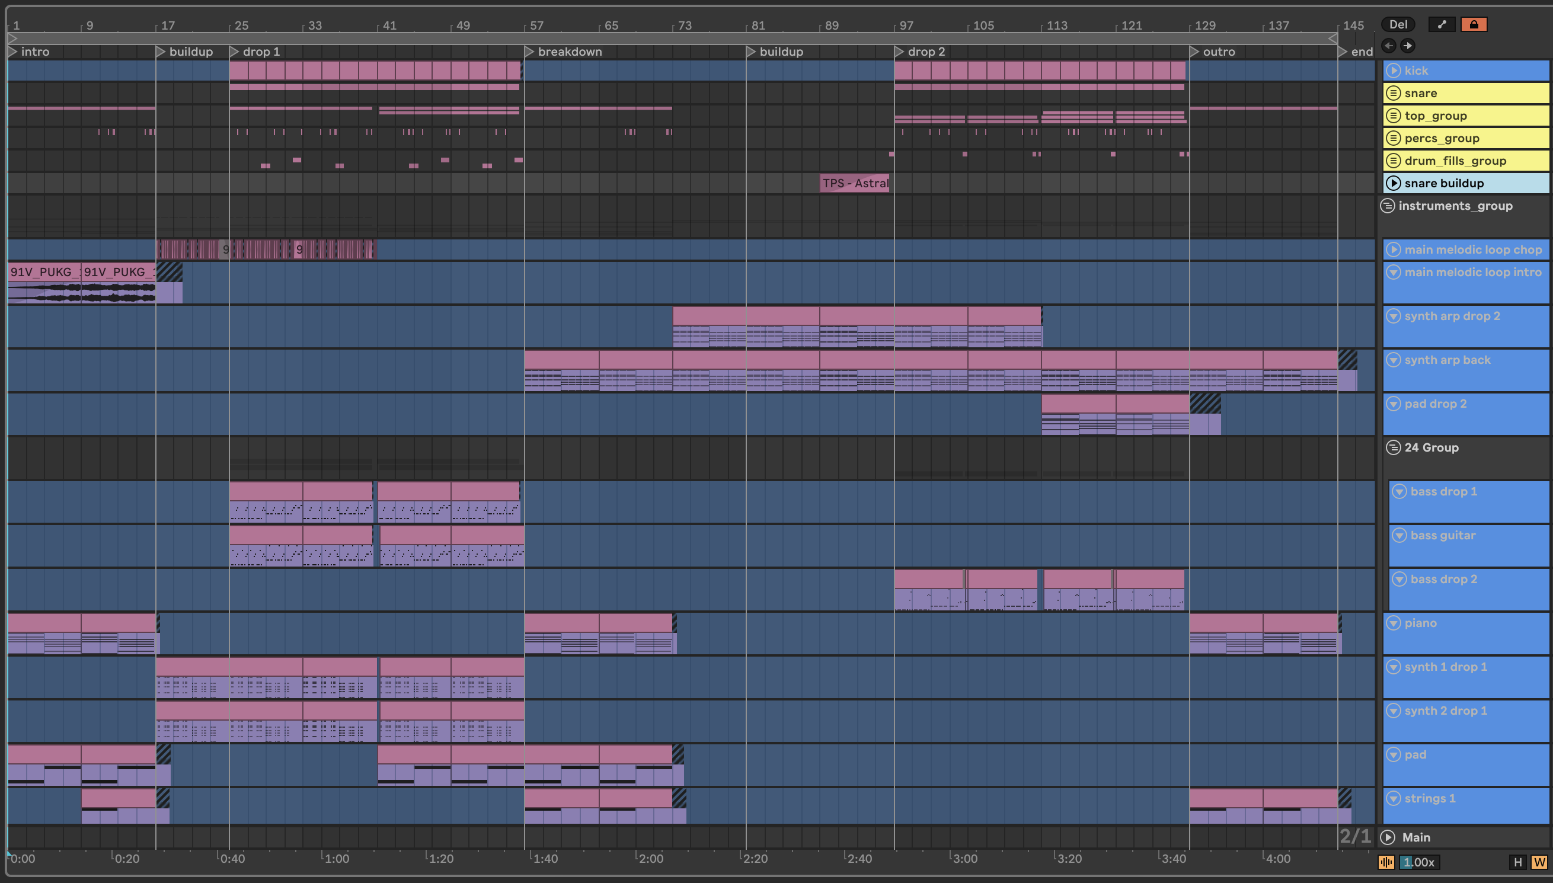Jump to the breakdown locator
Screen dimensions: 1553x883
pyautogui.click(x=529, y=52)
